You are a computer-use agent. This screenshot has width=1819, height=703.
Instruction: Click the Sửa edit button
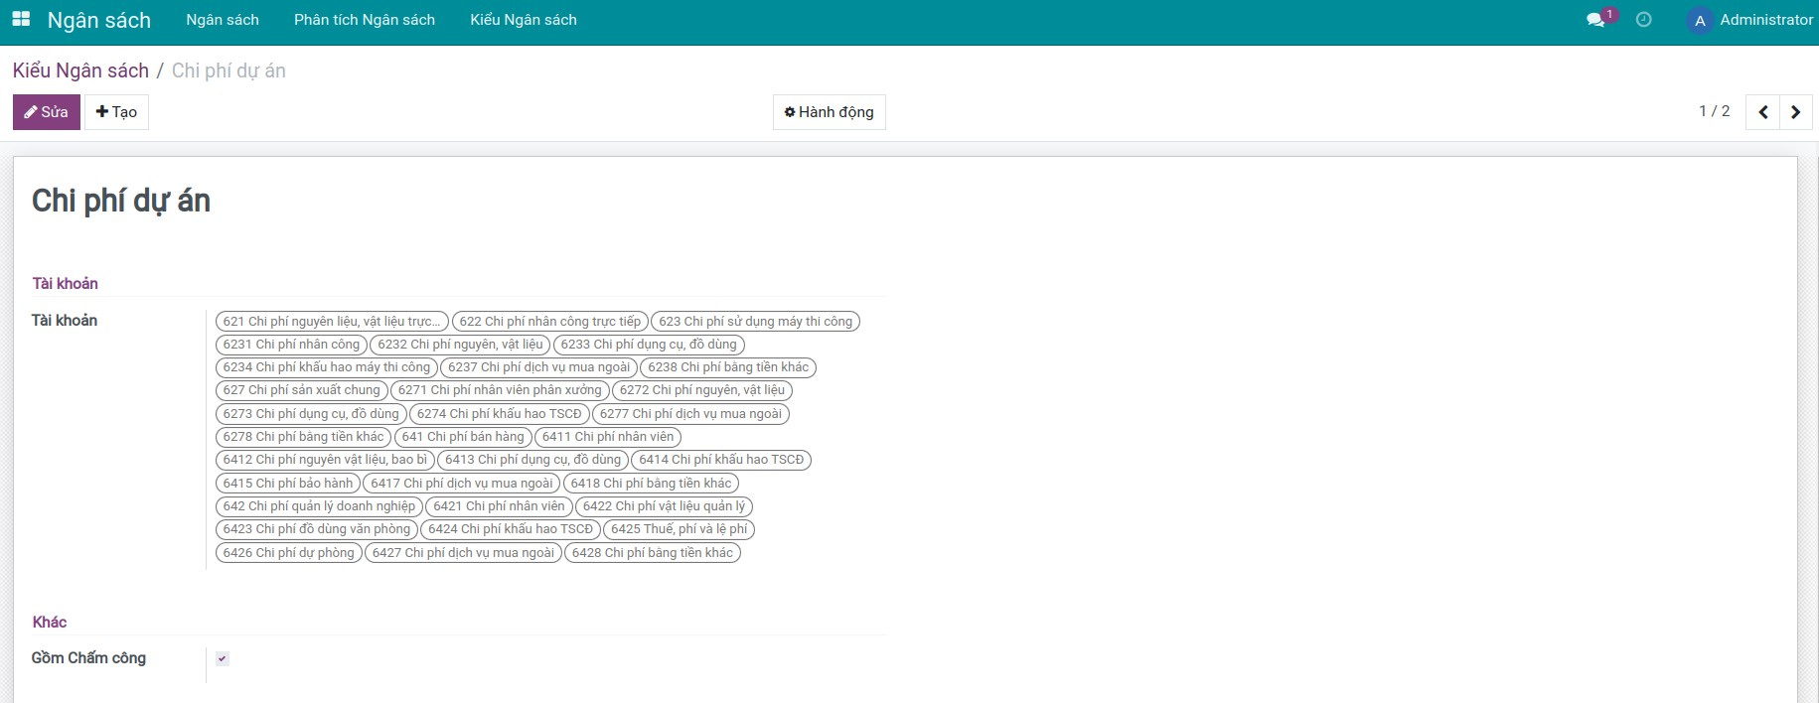click(x=47, y=112)
